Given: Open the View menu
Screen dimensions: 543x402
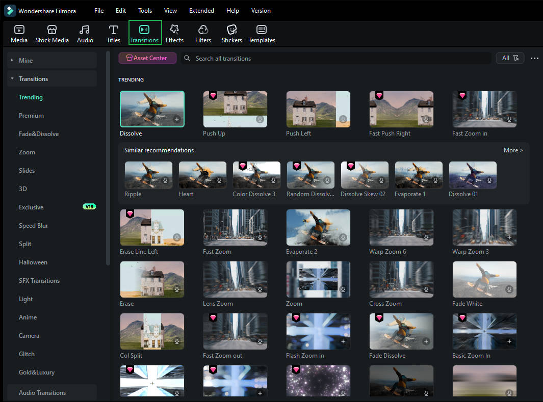Looking at the screenshot, I should 170,11.
